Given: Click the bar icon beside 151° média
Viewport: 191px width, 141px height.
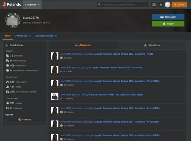Looking at the screenshot, I should click(x=7, y=87).
